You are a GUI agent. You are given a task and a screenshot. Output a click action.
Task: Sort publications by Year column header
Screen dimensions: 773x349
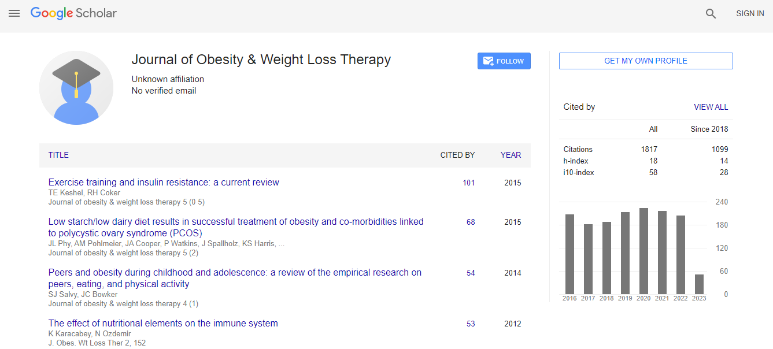coord(511,155)
